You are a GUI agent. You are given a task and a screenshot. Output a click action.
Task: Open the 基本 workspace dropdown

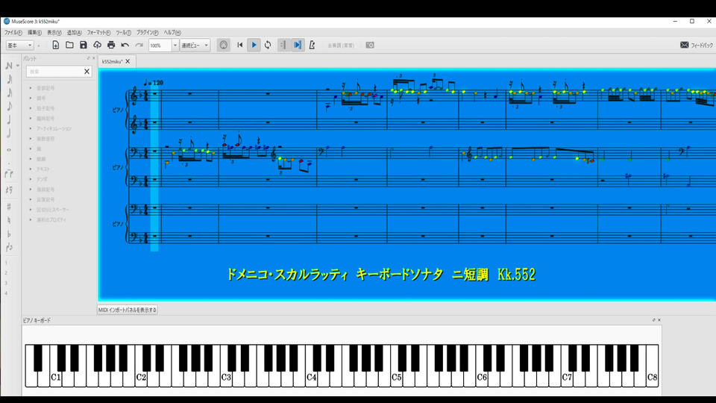tap(19, 46)
